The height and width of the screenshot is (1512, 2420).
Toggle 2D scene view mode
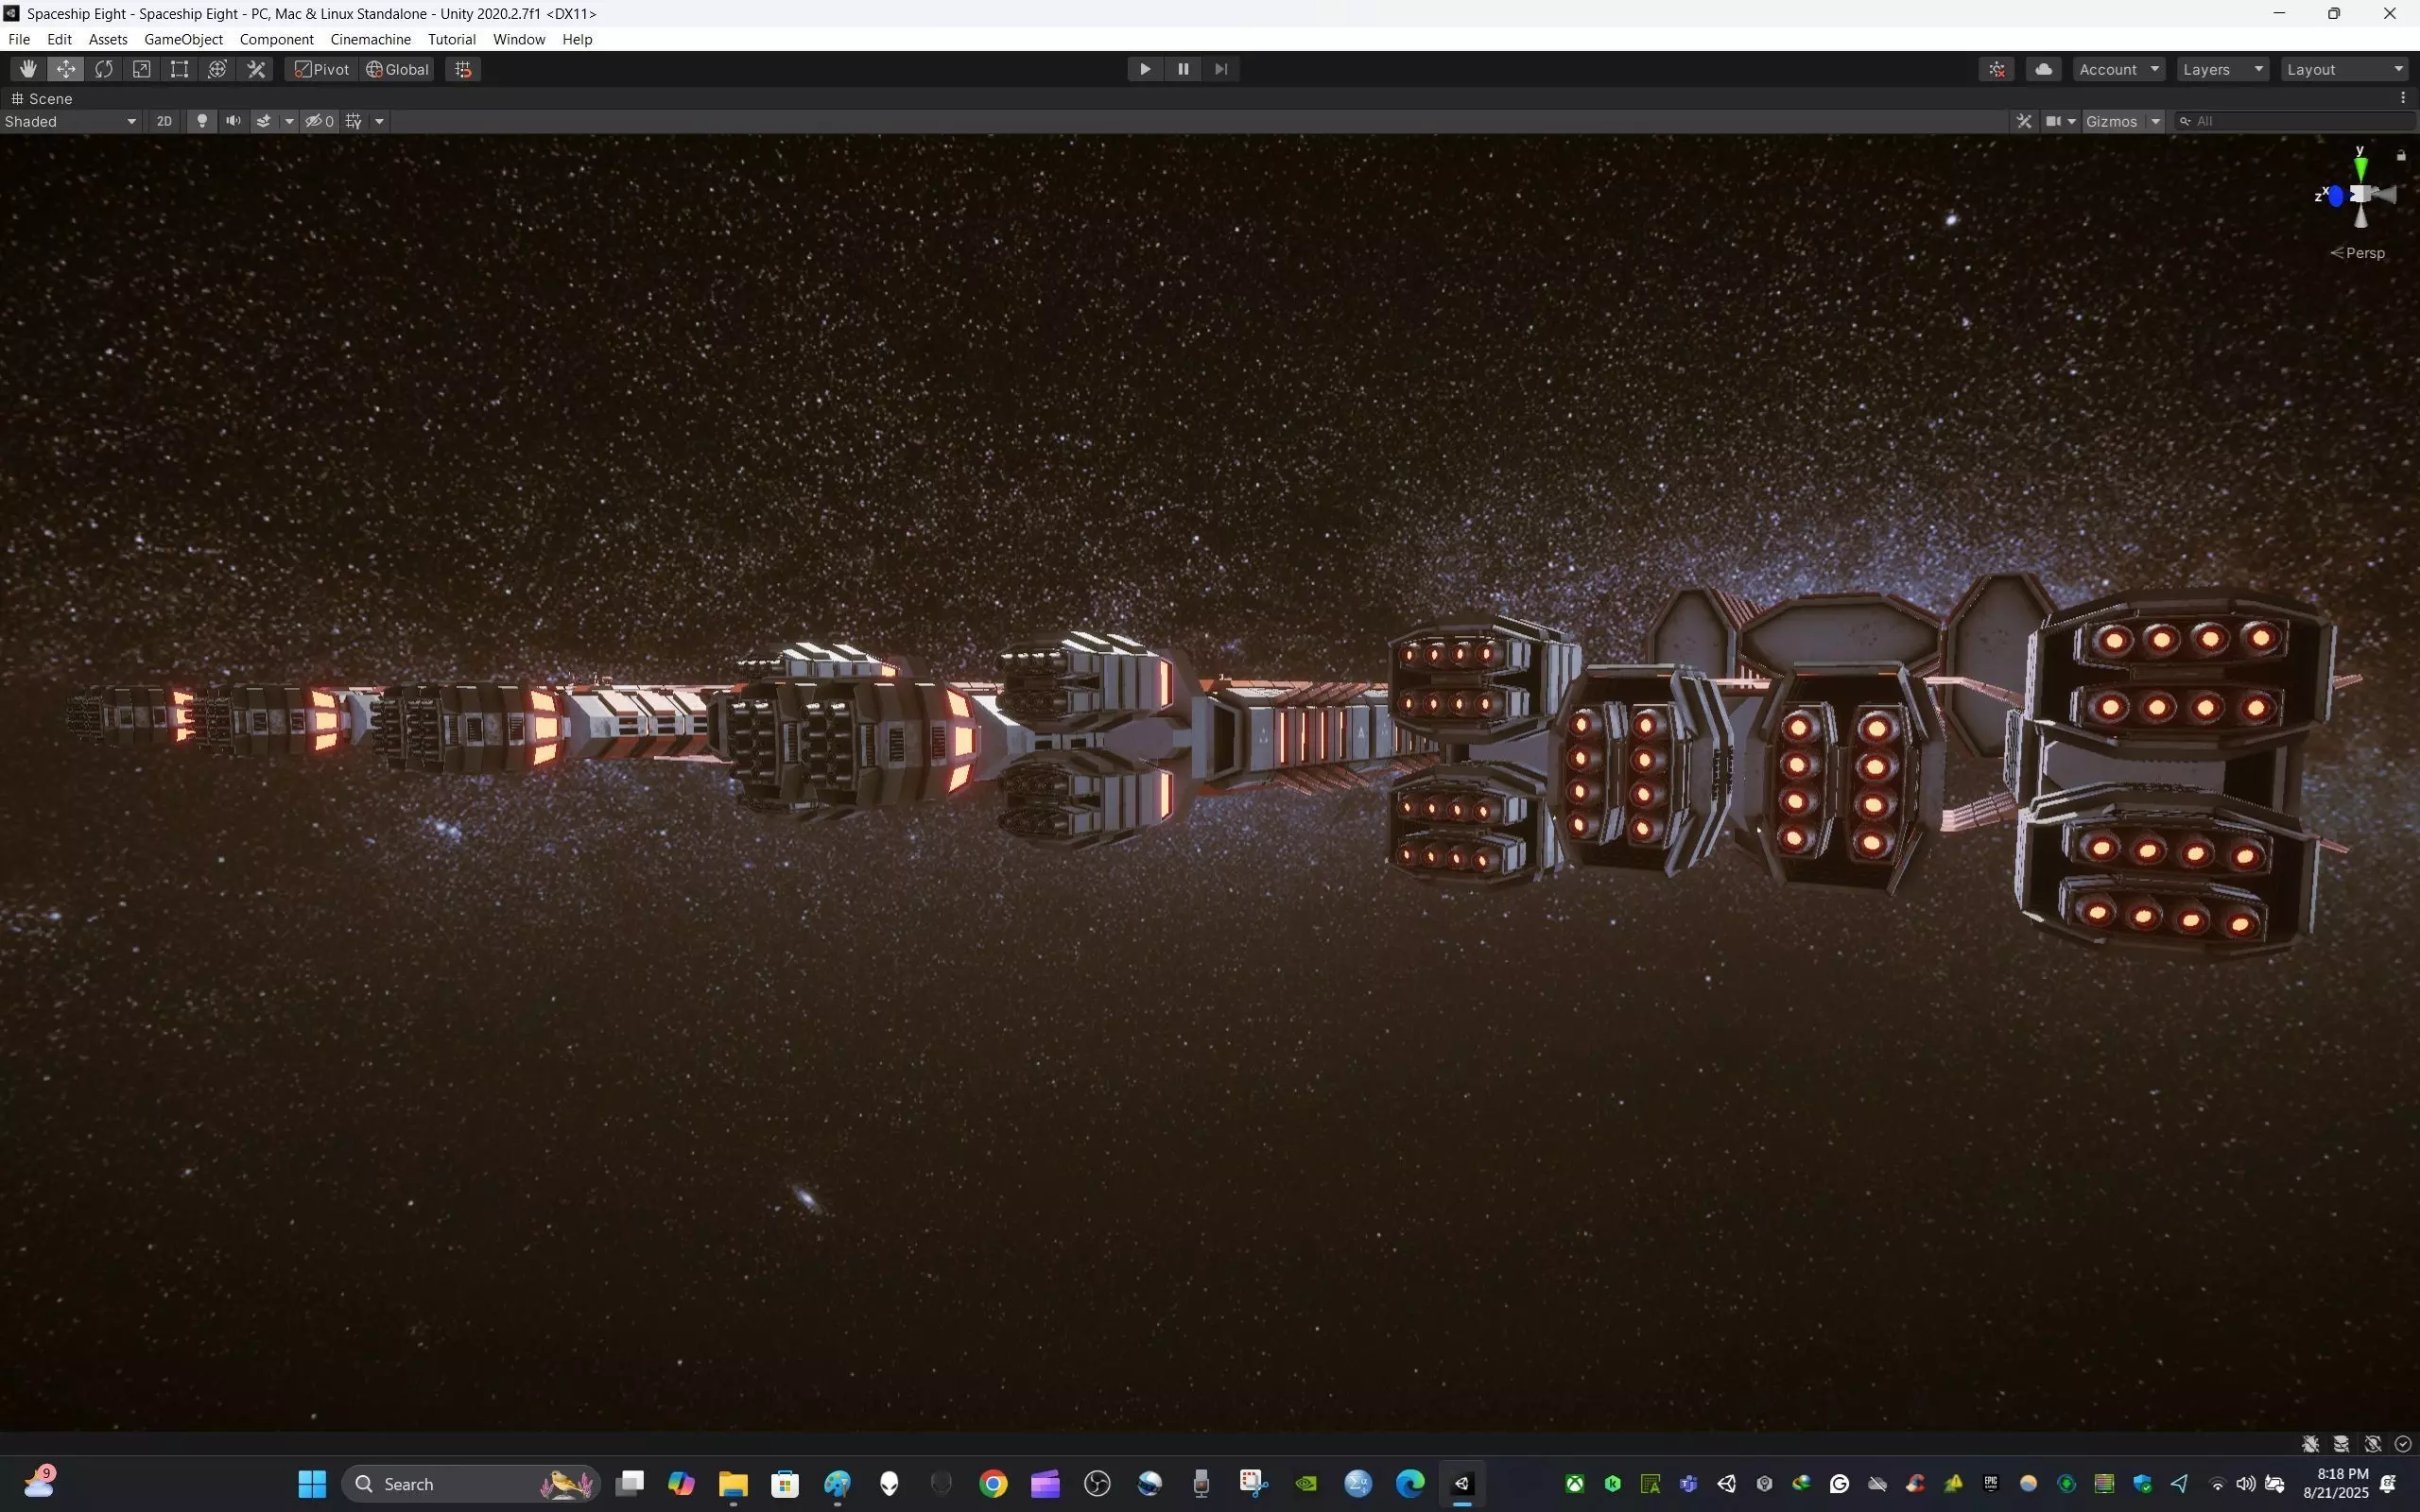tap(164, 121)
